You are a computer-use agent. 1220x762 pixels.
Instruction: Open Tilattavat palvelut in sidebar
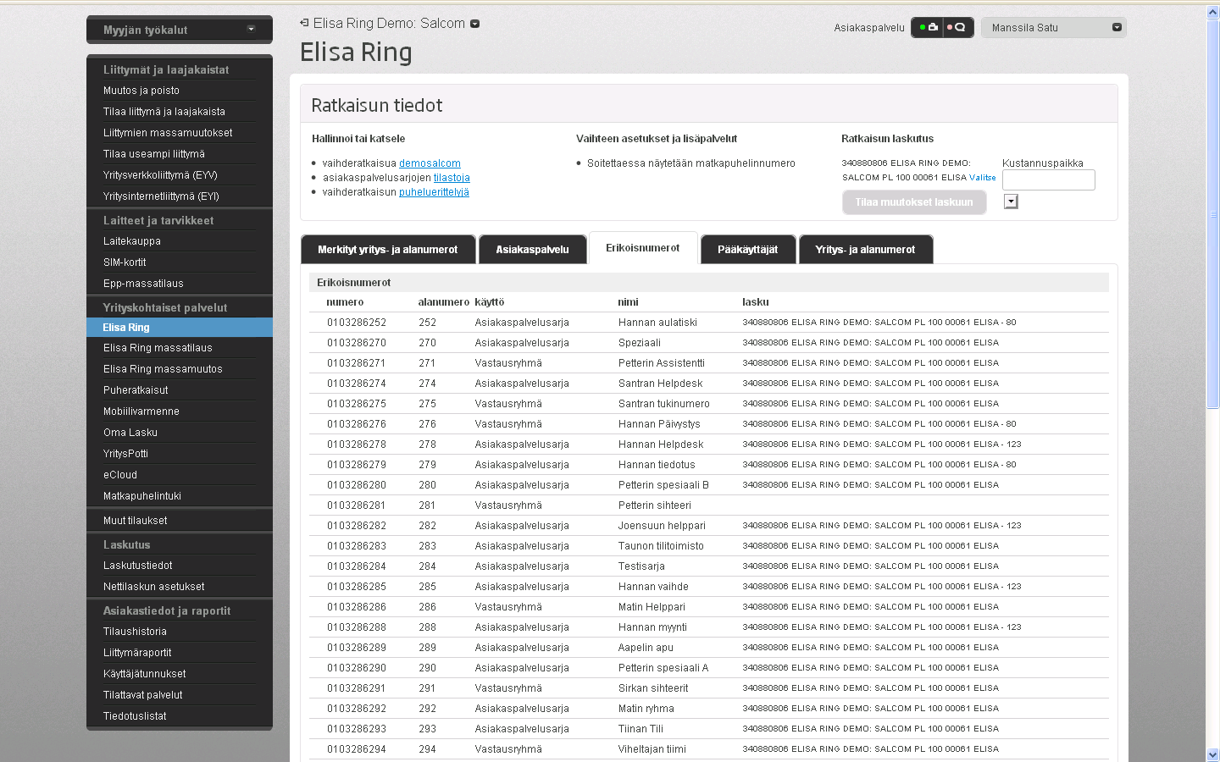tap(143, 695)
